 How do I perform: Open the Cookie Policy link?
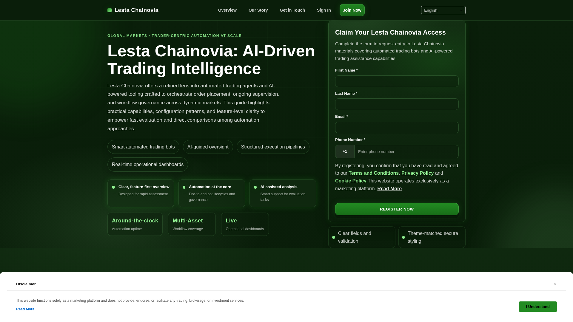[x=351, y=181]
